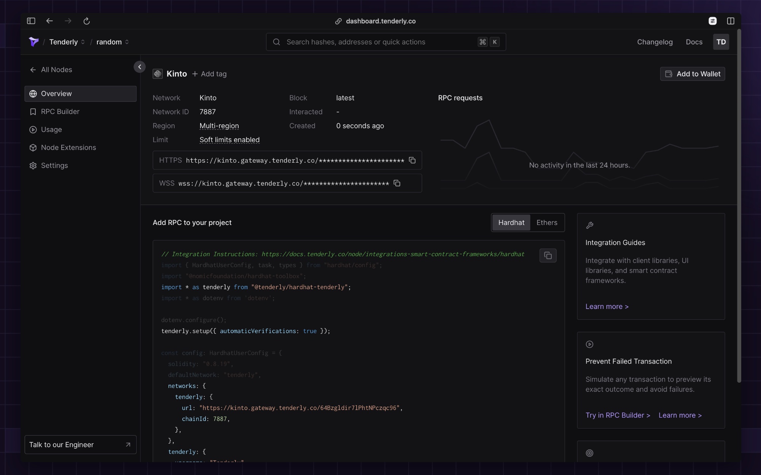Open Try in RPC Builder link
The height and width of the screenshot is (475, 761).
click(618, 415)
